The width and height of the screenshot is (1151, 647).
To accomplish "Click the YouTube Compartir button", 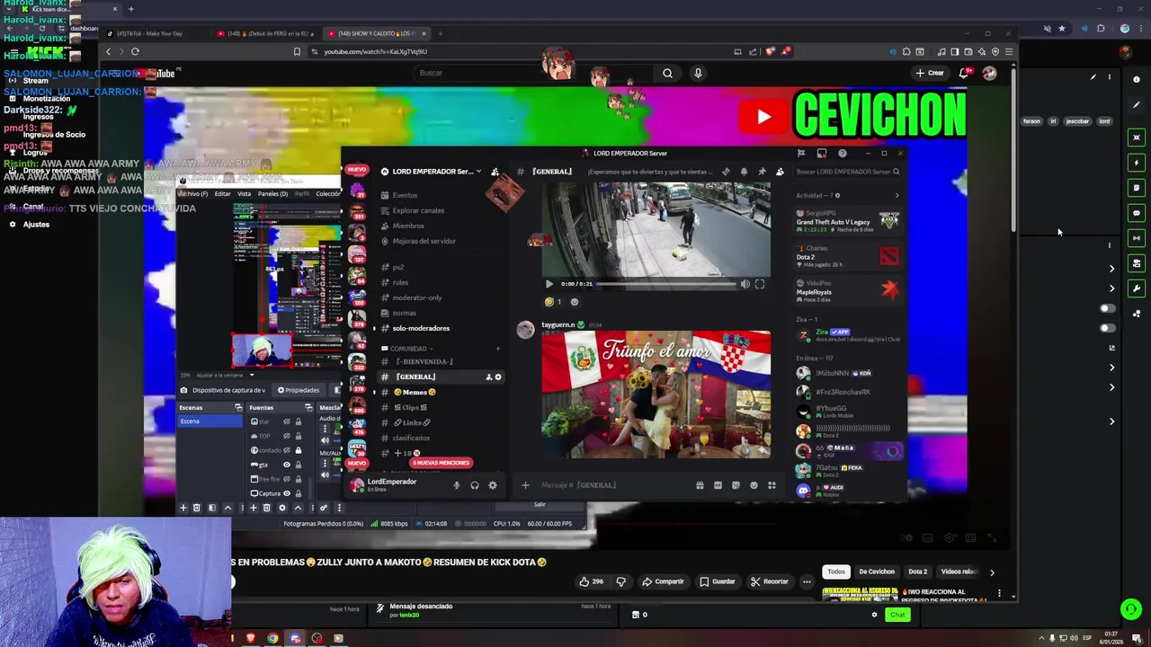I will click(663, 581).
